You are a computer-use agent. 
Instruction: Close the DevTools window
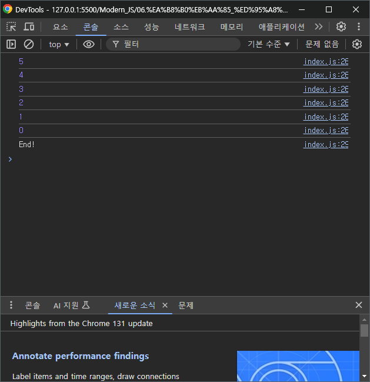(x=356, y=10)
